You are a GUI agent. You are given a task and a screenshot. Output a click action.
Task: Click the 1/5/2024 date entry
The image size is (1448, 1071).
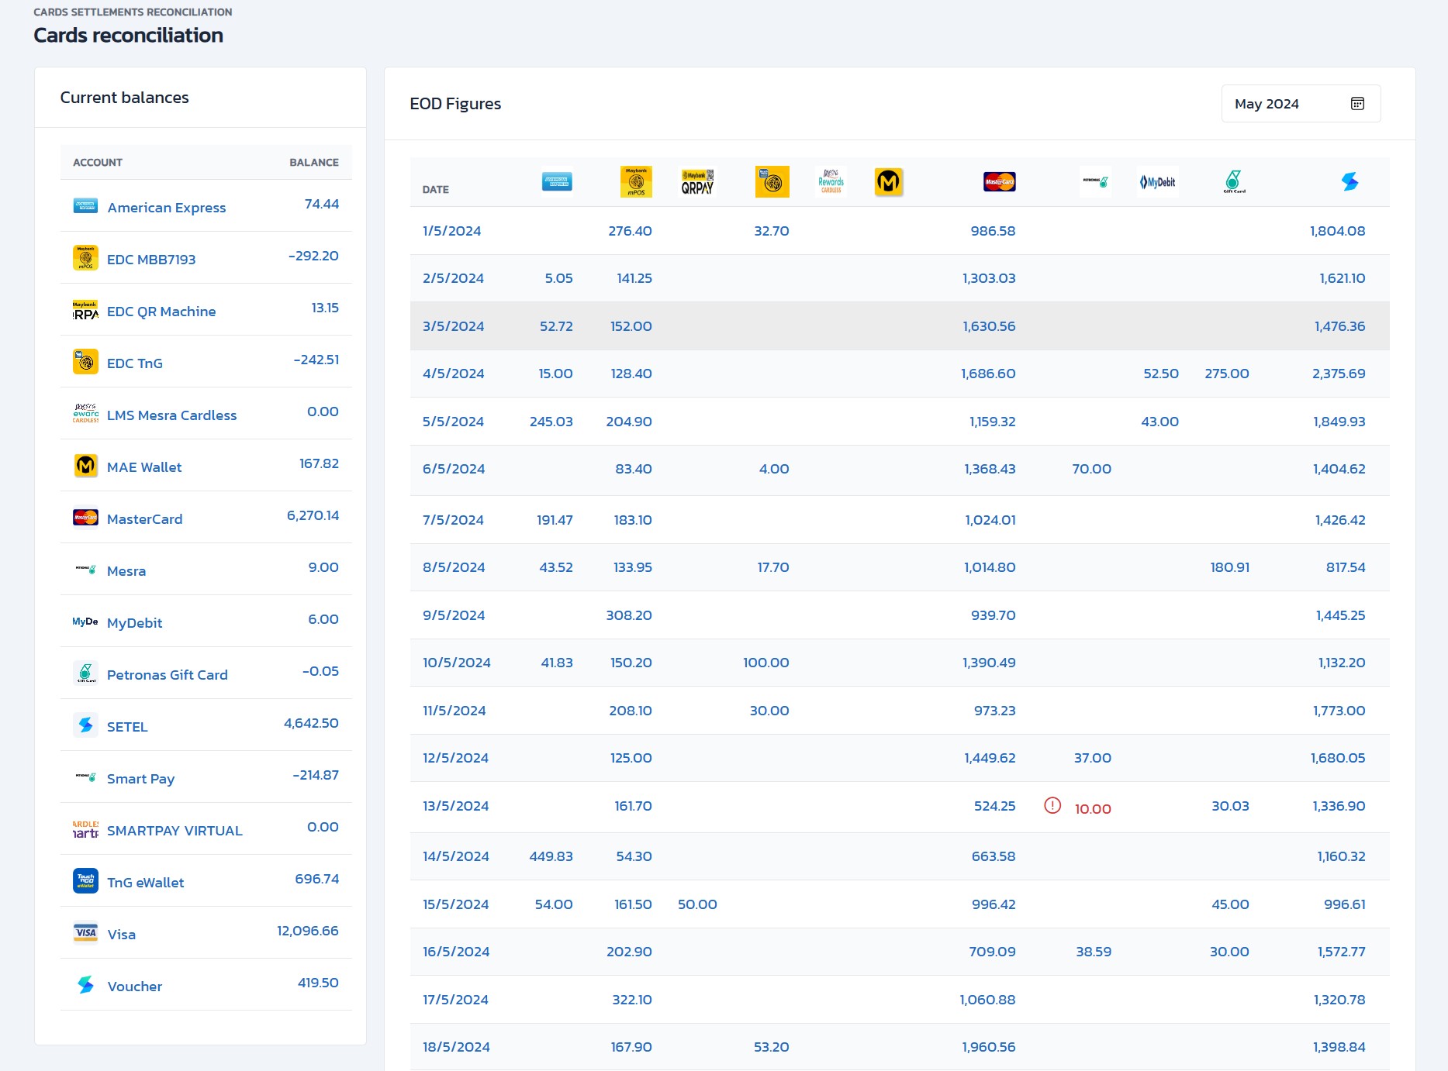(x=451, y=231)
